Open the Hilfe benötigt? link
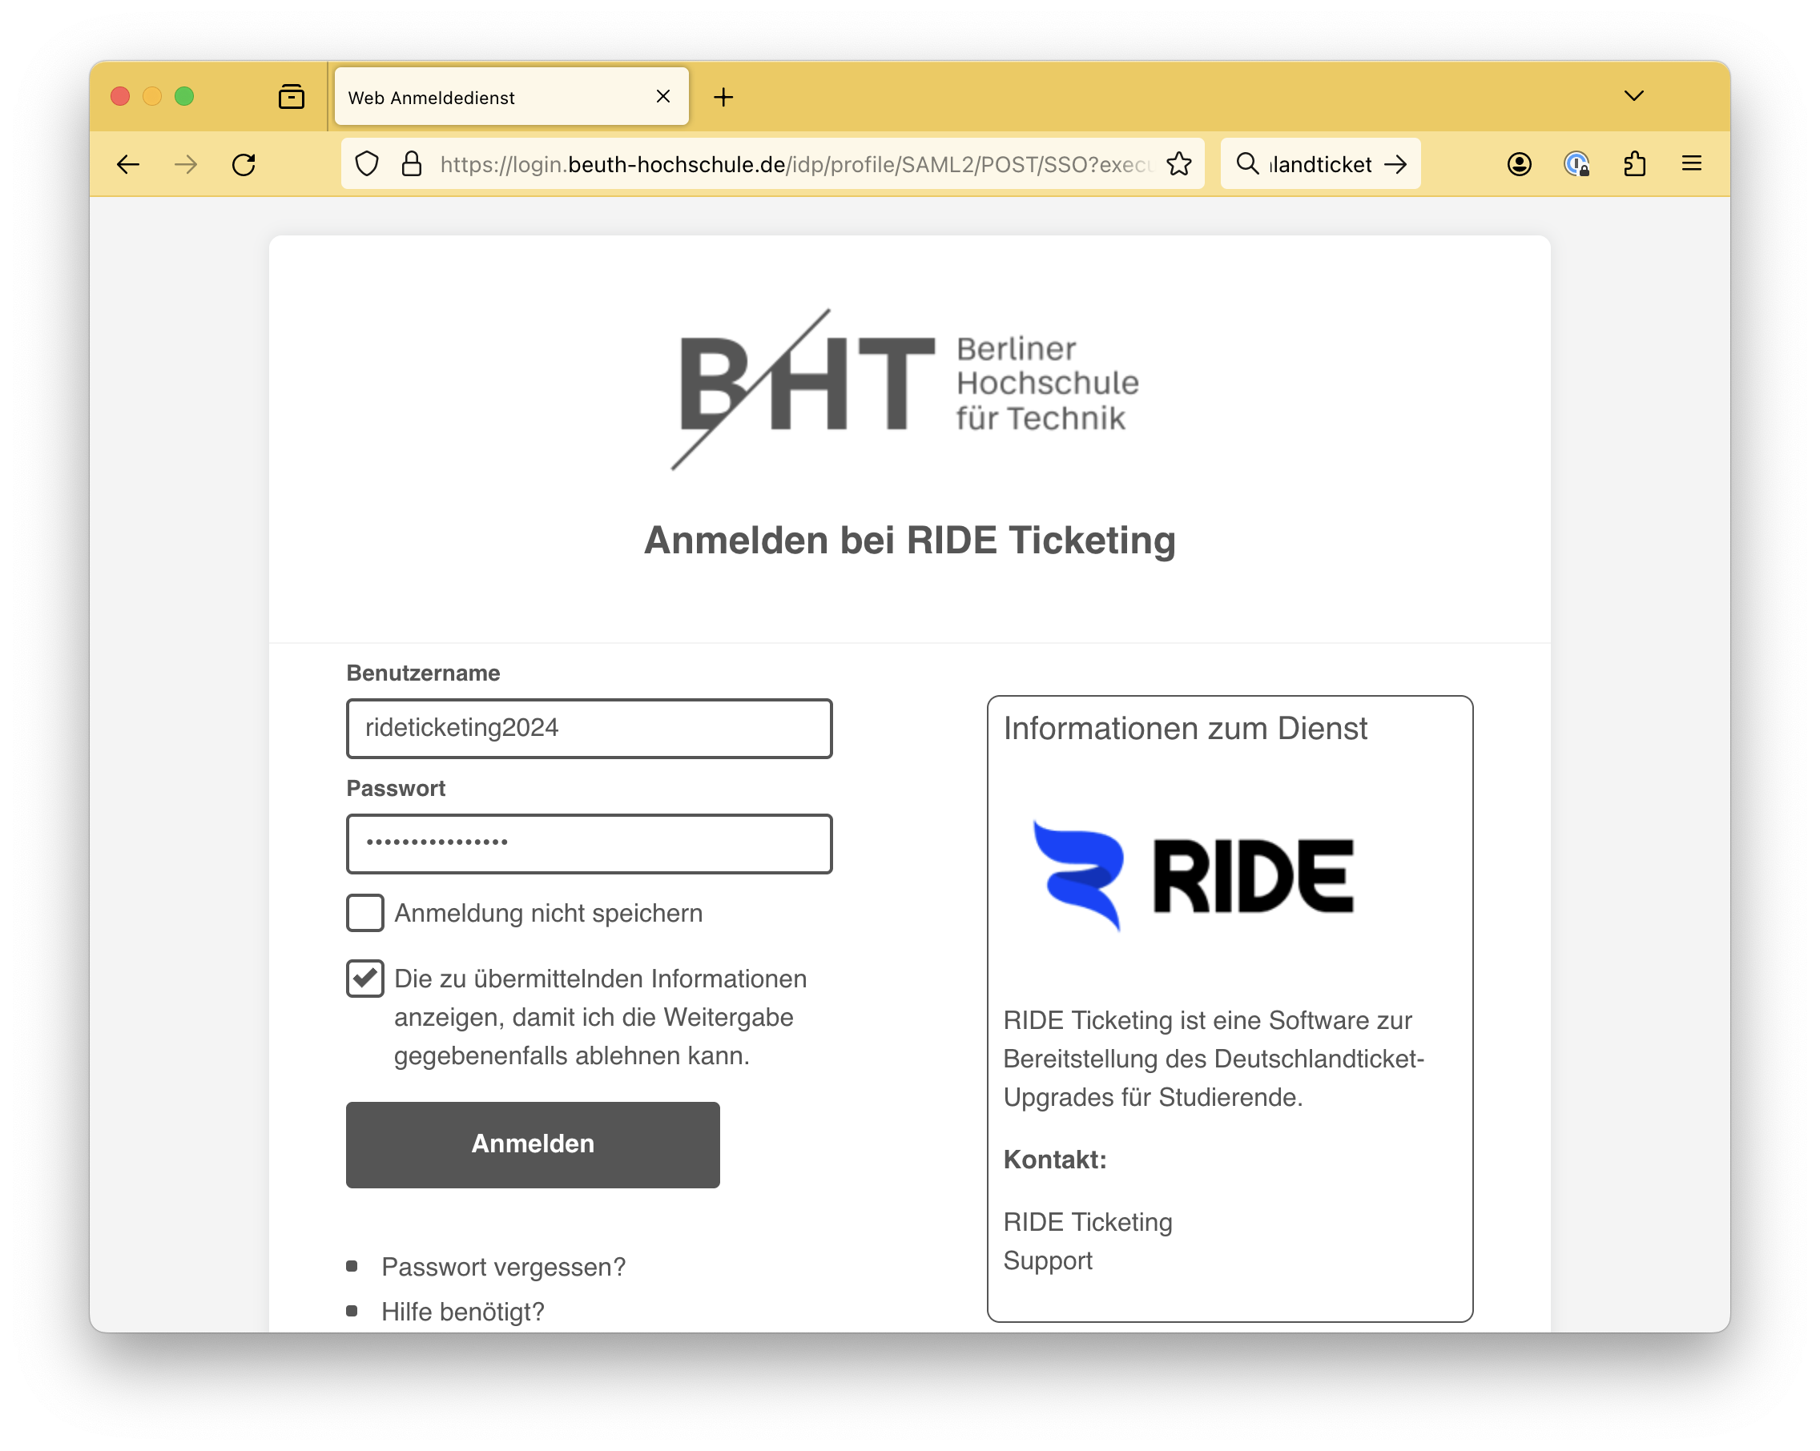 click(464, 1312)
